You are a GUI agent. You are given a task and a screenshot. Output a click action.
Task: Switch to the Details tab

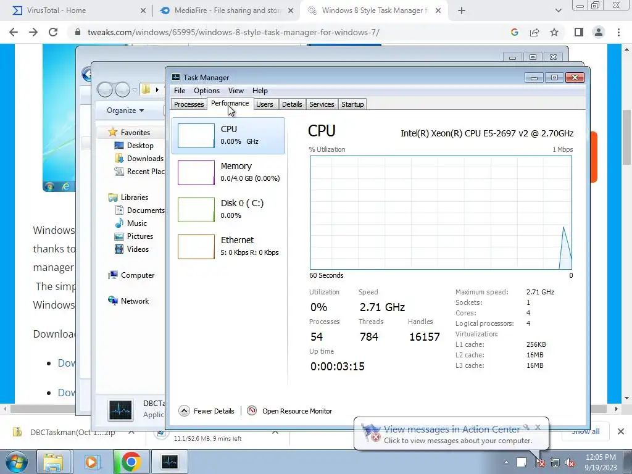(292, 104)
